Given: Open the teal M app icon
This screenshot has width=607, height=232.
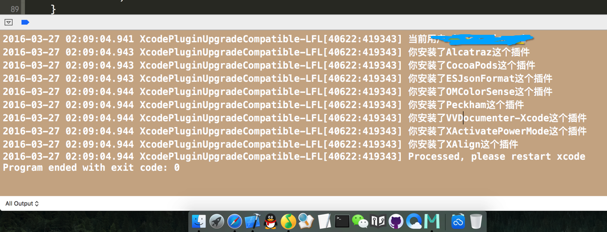Looking at the screenshot, I should point(431,221).
